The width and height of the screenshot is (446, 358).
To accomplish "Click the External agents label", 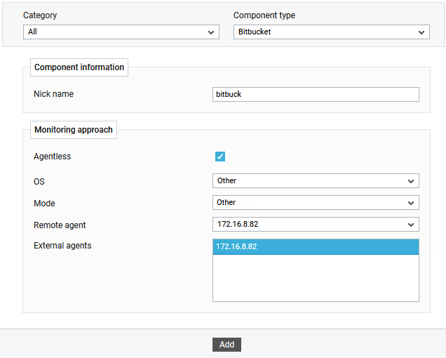I will [62, 246].
